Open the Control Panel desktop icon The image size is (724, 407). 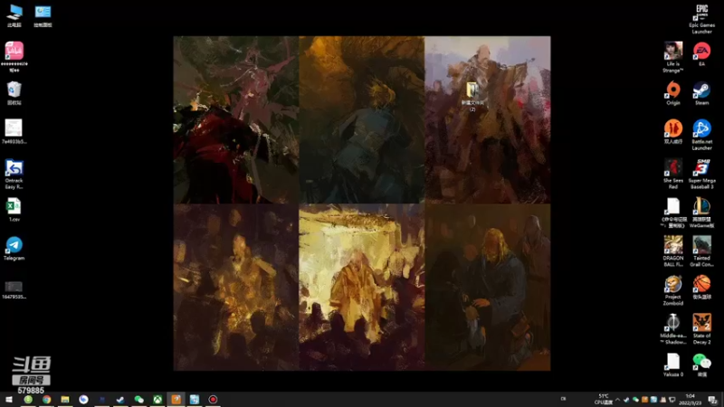click(x=43, y=15)
